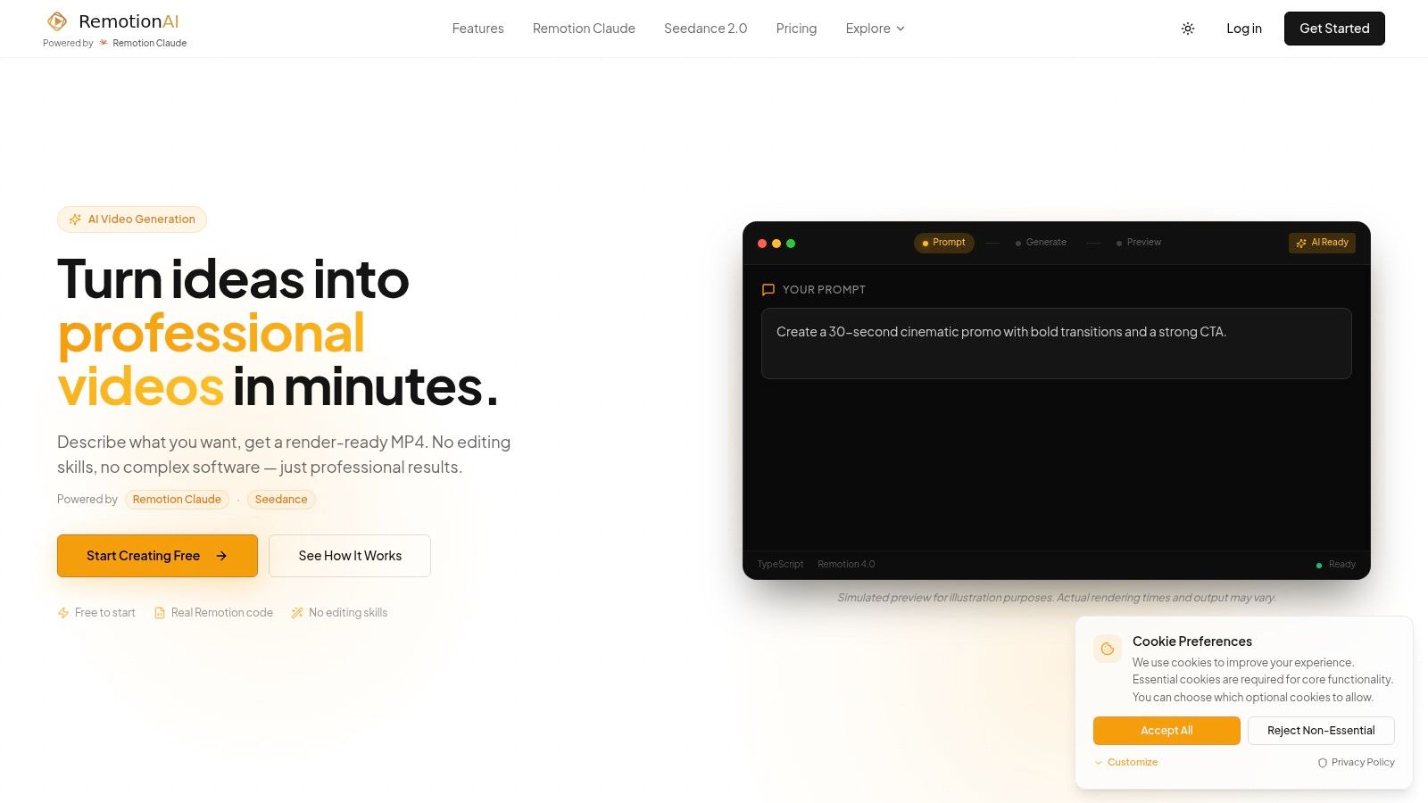Click the Seedance powered-by tag
The image size is (1428, 803).
pyautogui.click(x=281, y=500)
